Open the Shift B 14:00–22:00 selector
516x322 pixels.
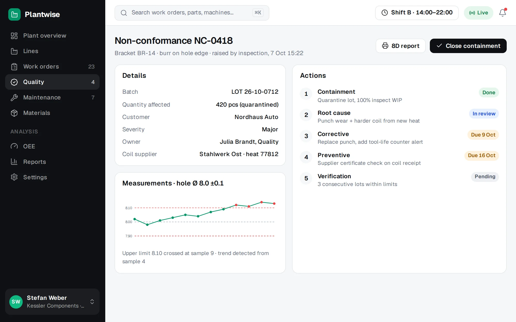coord(417,13)
